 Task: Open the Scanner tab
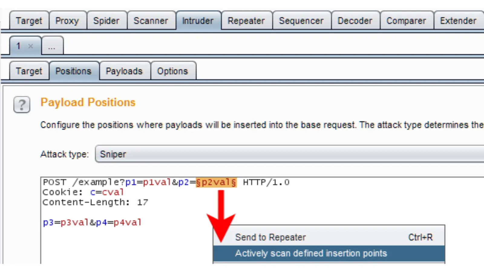(151, 21)
